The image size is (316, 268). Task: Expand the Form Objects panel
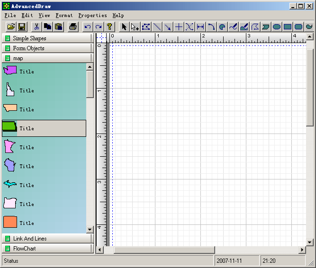pyautogui.click(x=48, y=48)
